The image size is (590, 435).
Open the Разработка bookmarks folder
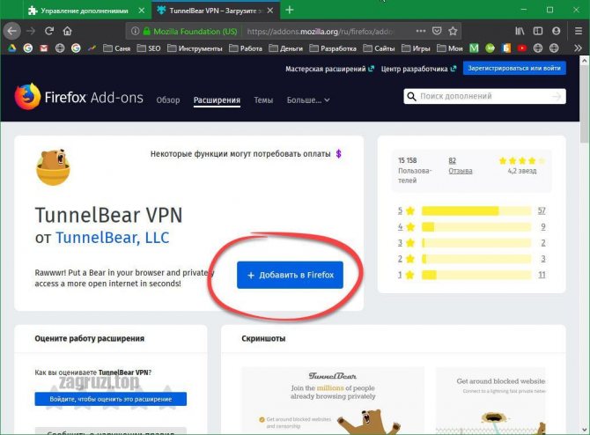tap(333, 48)
